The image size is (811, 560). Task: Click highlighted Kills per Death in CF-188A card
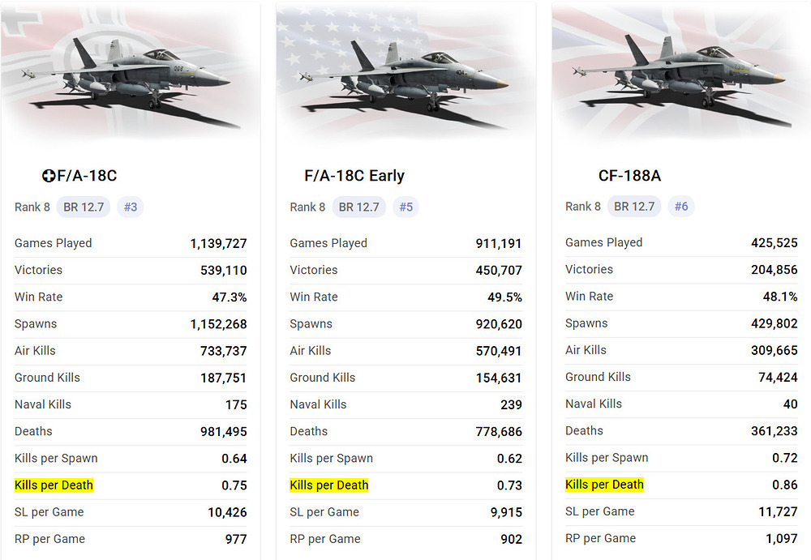pos(604,485)
